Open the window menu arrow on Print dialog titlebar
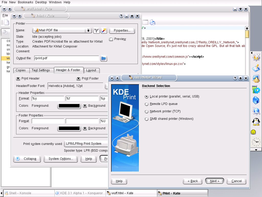The image size is (262, 197). (14, 16)
